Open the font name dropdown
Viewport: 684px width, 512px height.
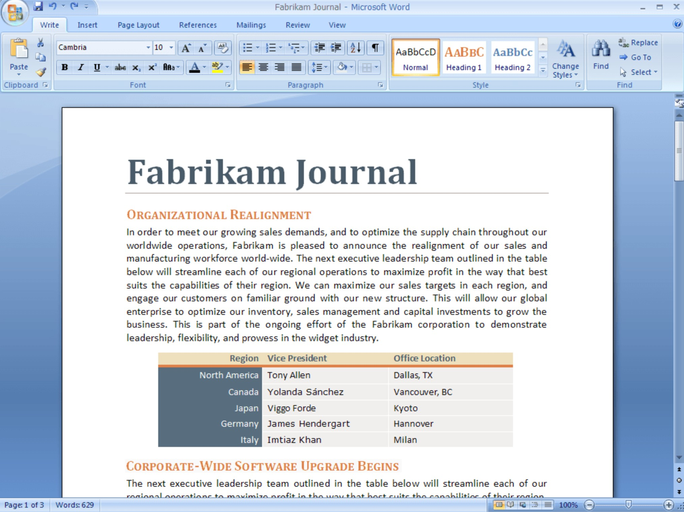coord(148,48)
